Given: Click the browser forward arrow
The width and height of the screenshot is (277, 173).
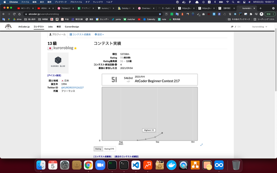Looking at the screenshot, I should 9,14.
